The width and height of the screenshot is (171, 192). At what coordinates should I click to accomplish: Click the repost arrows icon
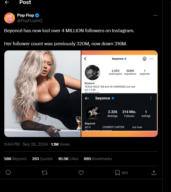click(x=44, y=173)
